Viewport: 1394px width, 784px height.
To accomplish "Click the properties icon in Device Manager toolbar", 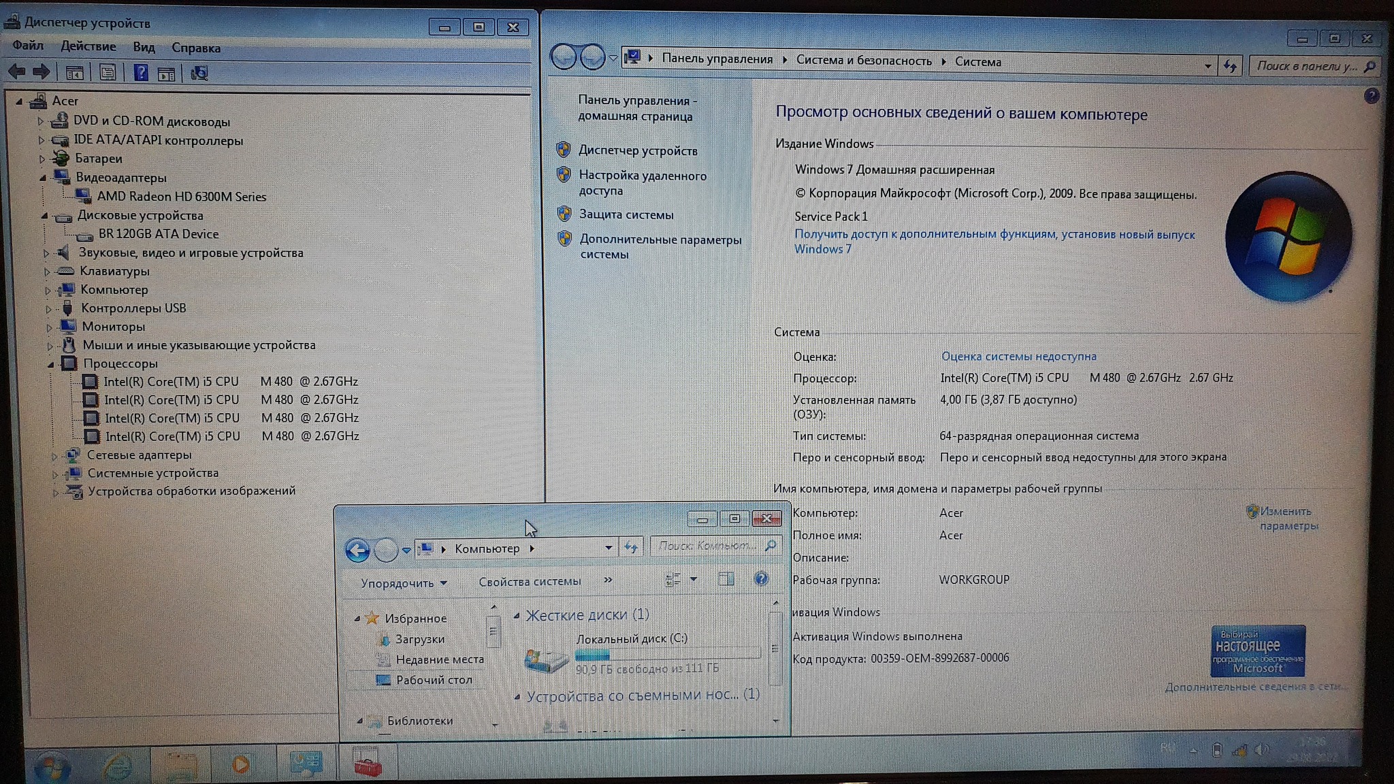I will tap(107, 73).
